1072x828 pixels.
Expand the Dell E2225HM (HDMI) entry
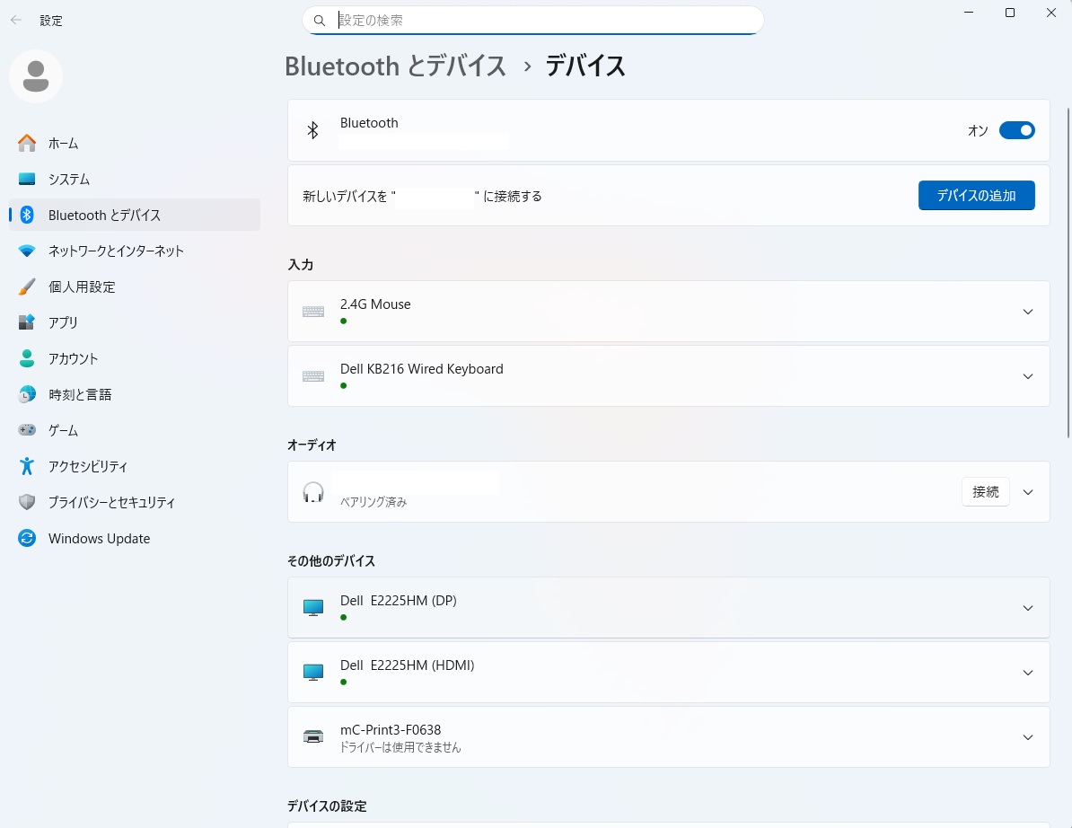coord(1028,673)
